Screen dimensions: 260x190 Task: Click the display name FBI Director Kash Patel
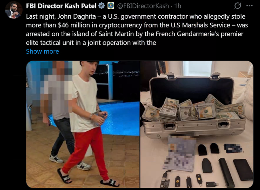coord(61,6)
